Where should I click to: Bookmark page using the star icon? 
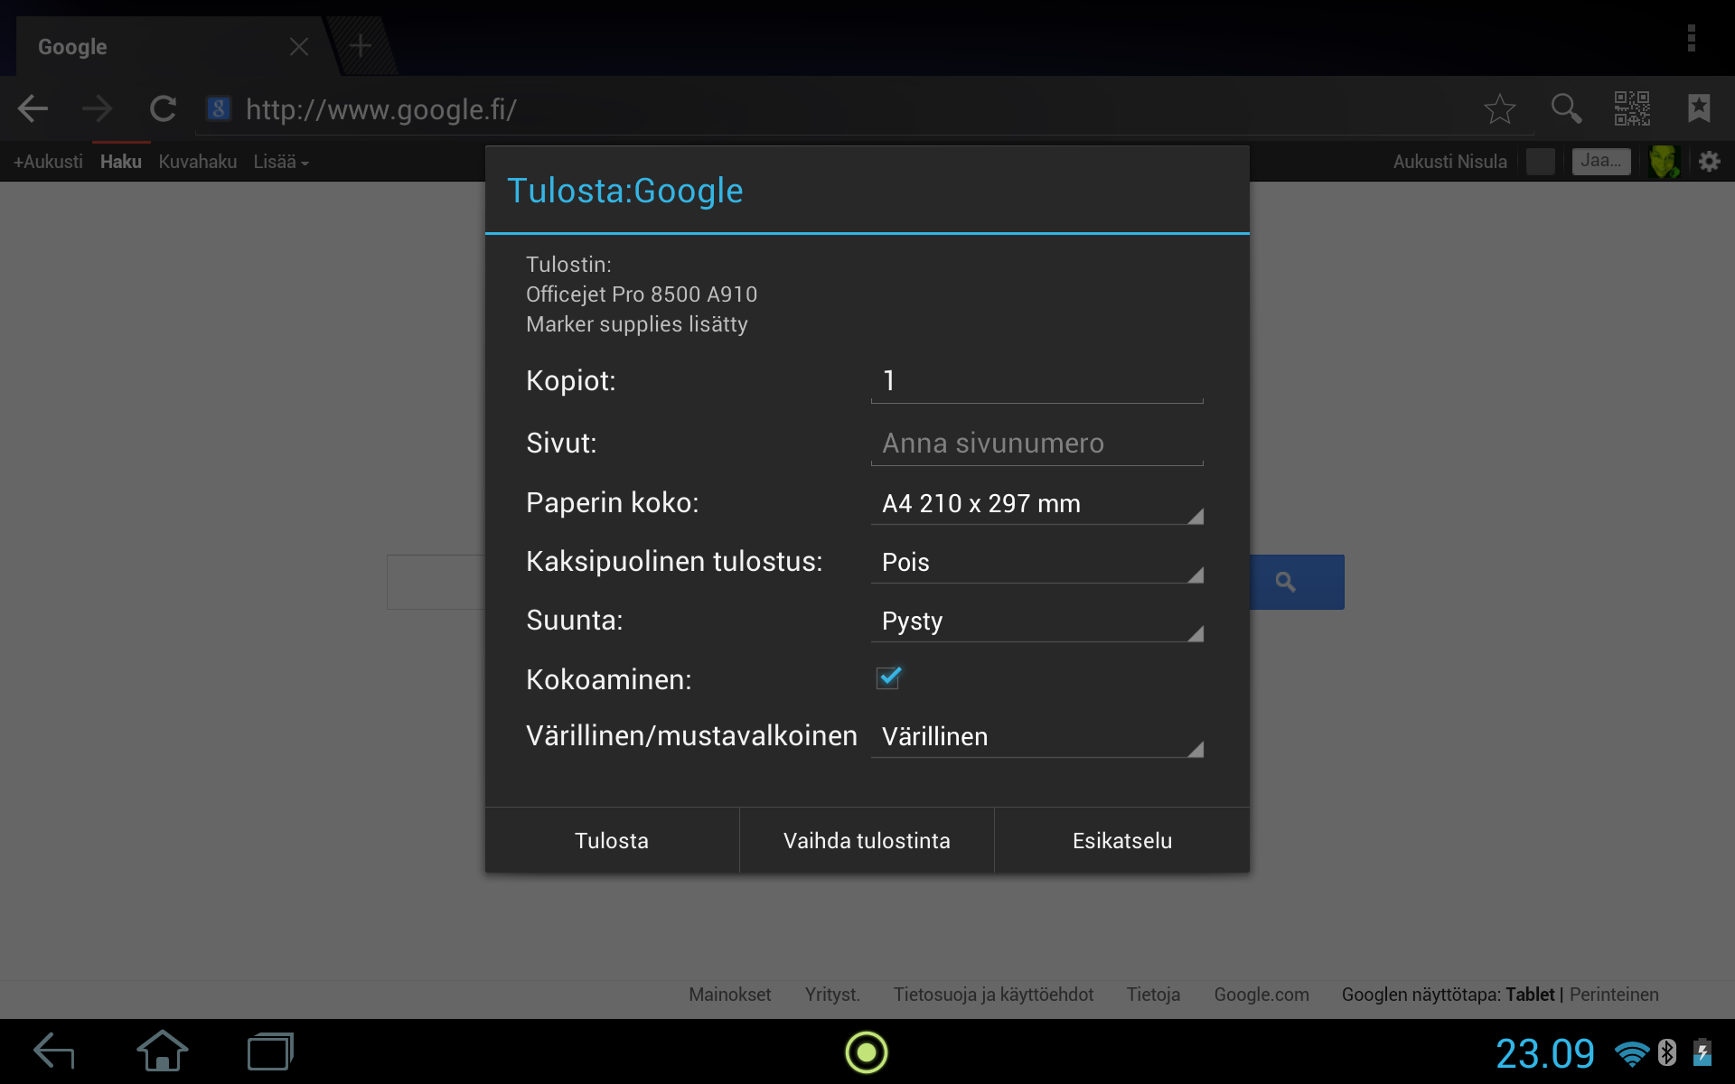point(1499,109)
